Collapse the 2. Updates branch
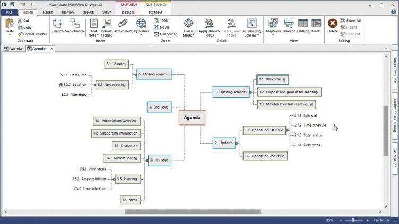Viewport: 399px width, 224px height. coord(237,143)
